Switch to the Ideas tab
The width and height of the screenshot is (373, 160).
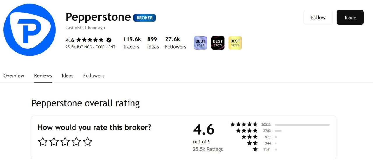click(x=68, y=75)
